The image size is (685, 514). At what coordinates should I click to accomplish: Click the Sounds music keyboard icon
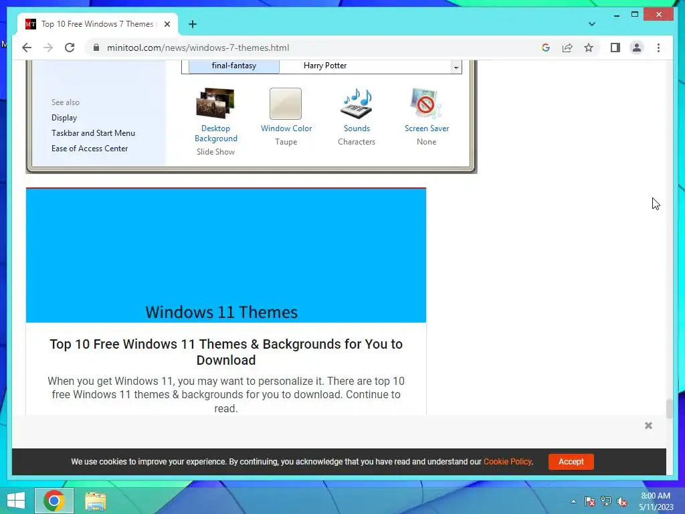pos(357,104)
